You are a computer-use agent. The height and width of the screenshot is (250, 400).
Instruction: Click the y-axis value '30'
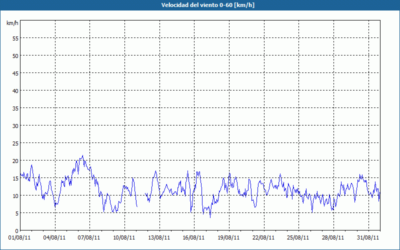15,126
